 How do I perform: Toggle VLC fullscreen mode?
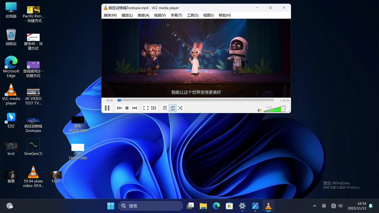[x=146, y=108]
